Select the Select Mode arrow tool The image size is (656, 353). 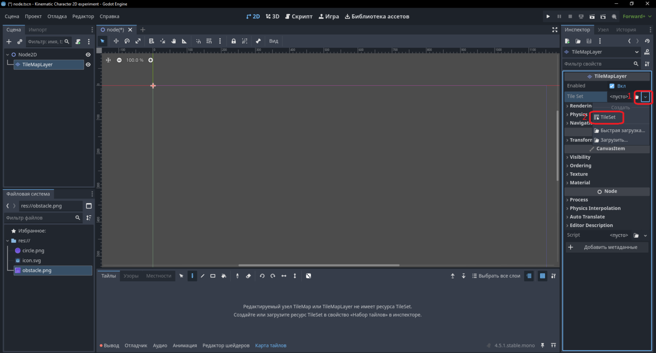[x=102, y=41]
